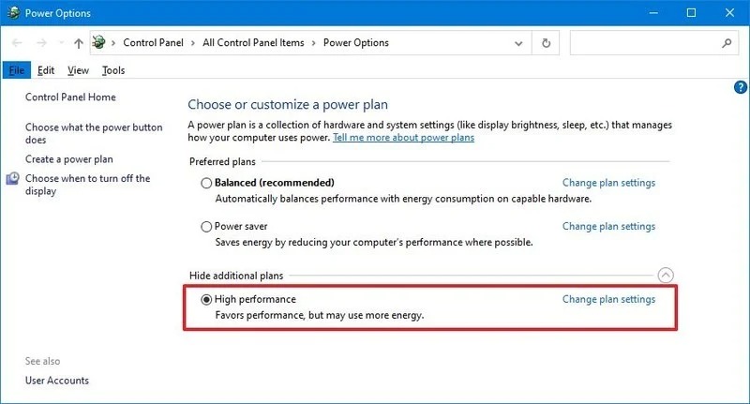Viewport: 750px width, 404px height.
Task: Click the Forward navigation arrow
Action: pyautogui.click(x=42, y=43)
